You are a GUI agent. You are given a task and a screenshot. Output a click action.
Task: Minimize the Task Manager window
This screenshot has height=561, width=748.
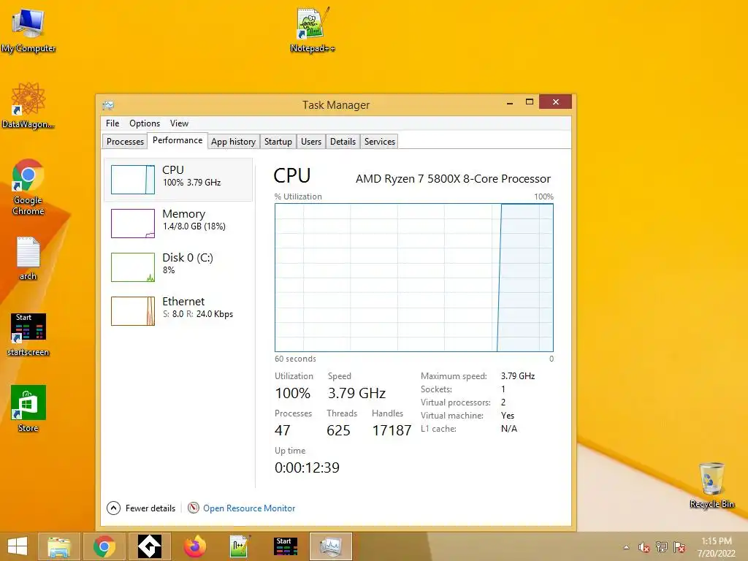click(510, 102)
